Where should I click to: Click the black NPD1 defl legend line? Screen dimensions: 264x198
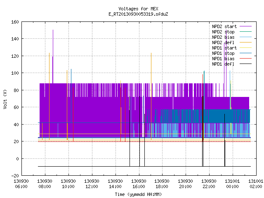click(x=246, y=64)
